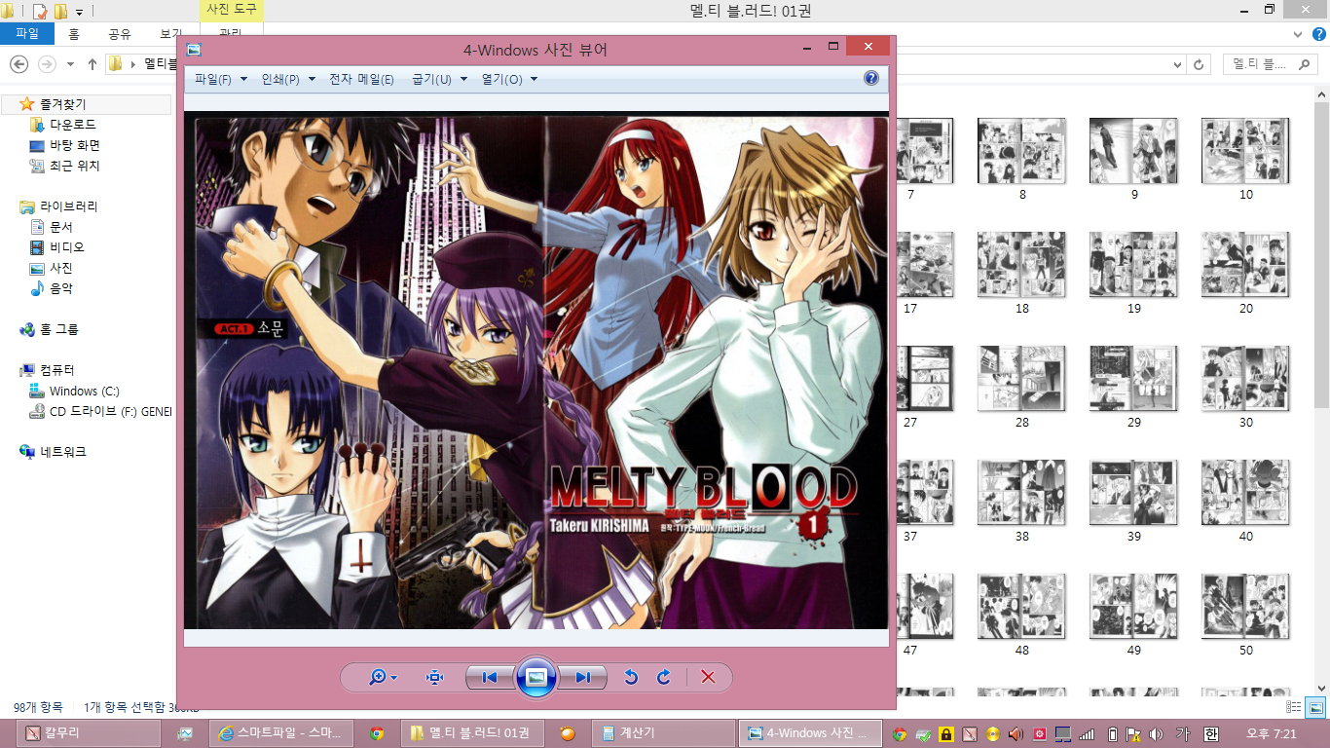Start the slide show with center button

coord(536,678)
